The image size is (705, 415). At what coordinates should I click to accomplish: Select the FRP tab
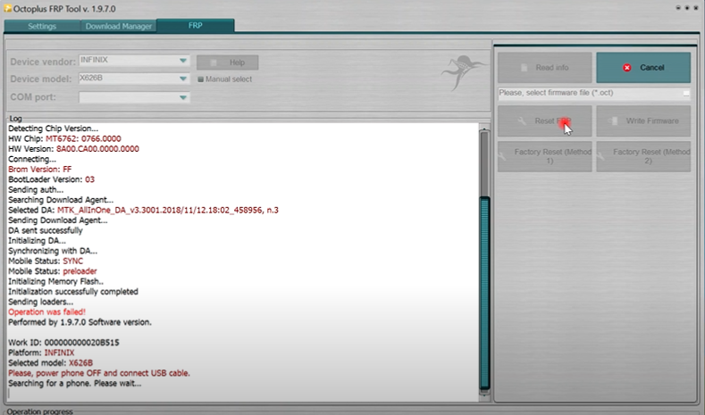195,25
